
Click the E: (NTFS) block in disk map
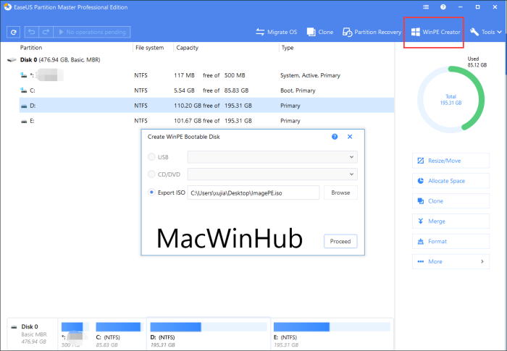click(332, 334)
